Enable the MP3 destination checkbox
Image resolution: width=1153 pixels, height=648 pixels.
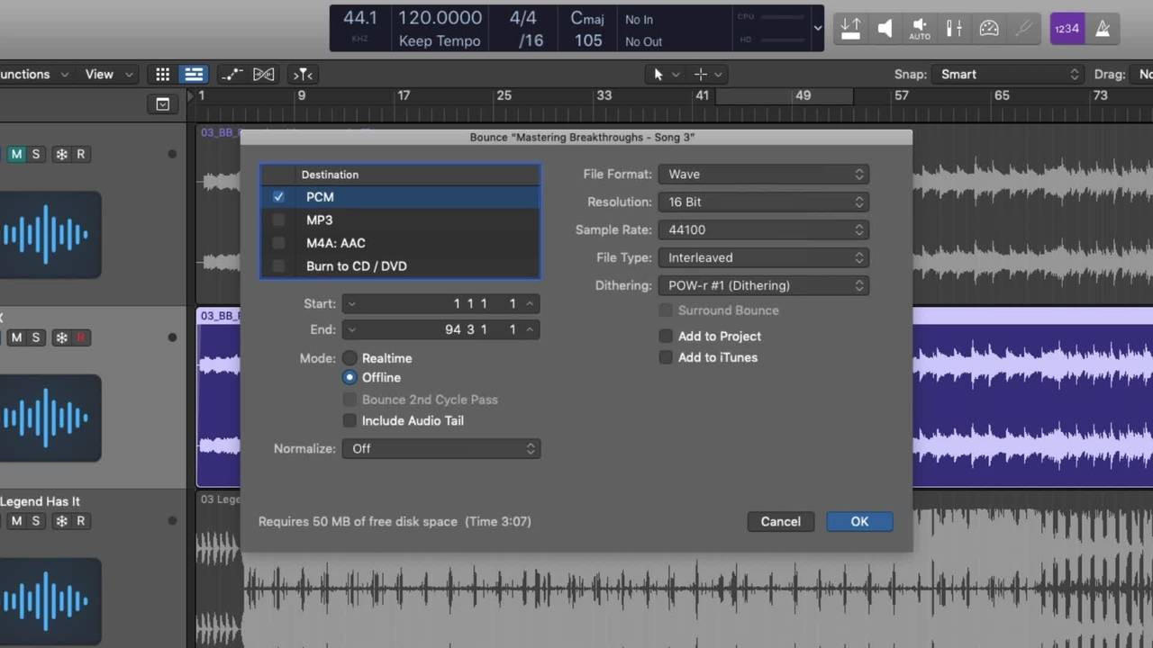pos(278,220)
